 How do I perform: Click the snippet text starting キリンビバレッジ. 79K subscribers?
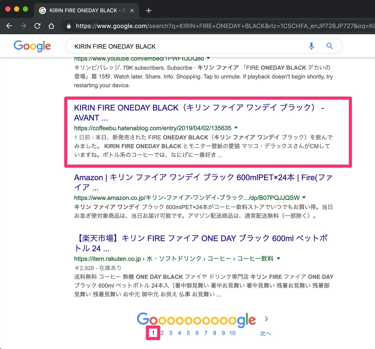tap(203, 77)
